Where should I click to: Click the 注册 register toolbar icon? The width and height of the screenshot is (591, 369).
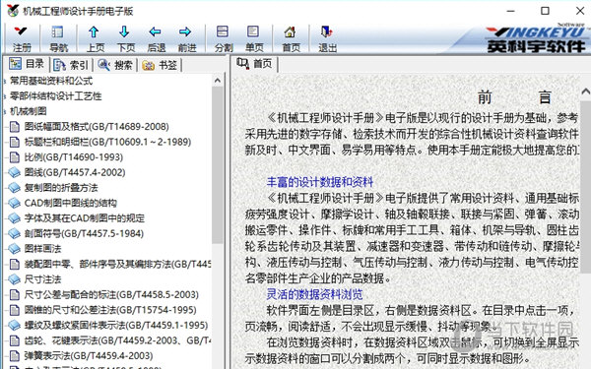[22, 38]
